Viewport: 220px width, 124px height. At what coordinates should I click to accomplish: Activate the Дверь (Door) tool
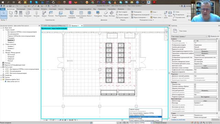[16, 14]
